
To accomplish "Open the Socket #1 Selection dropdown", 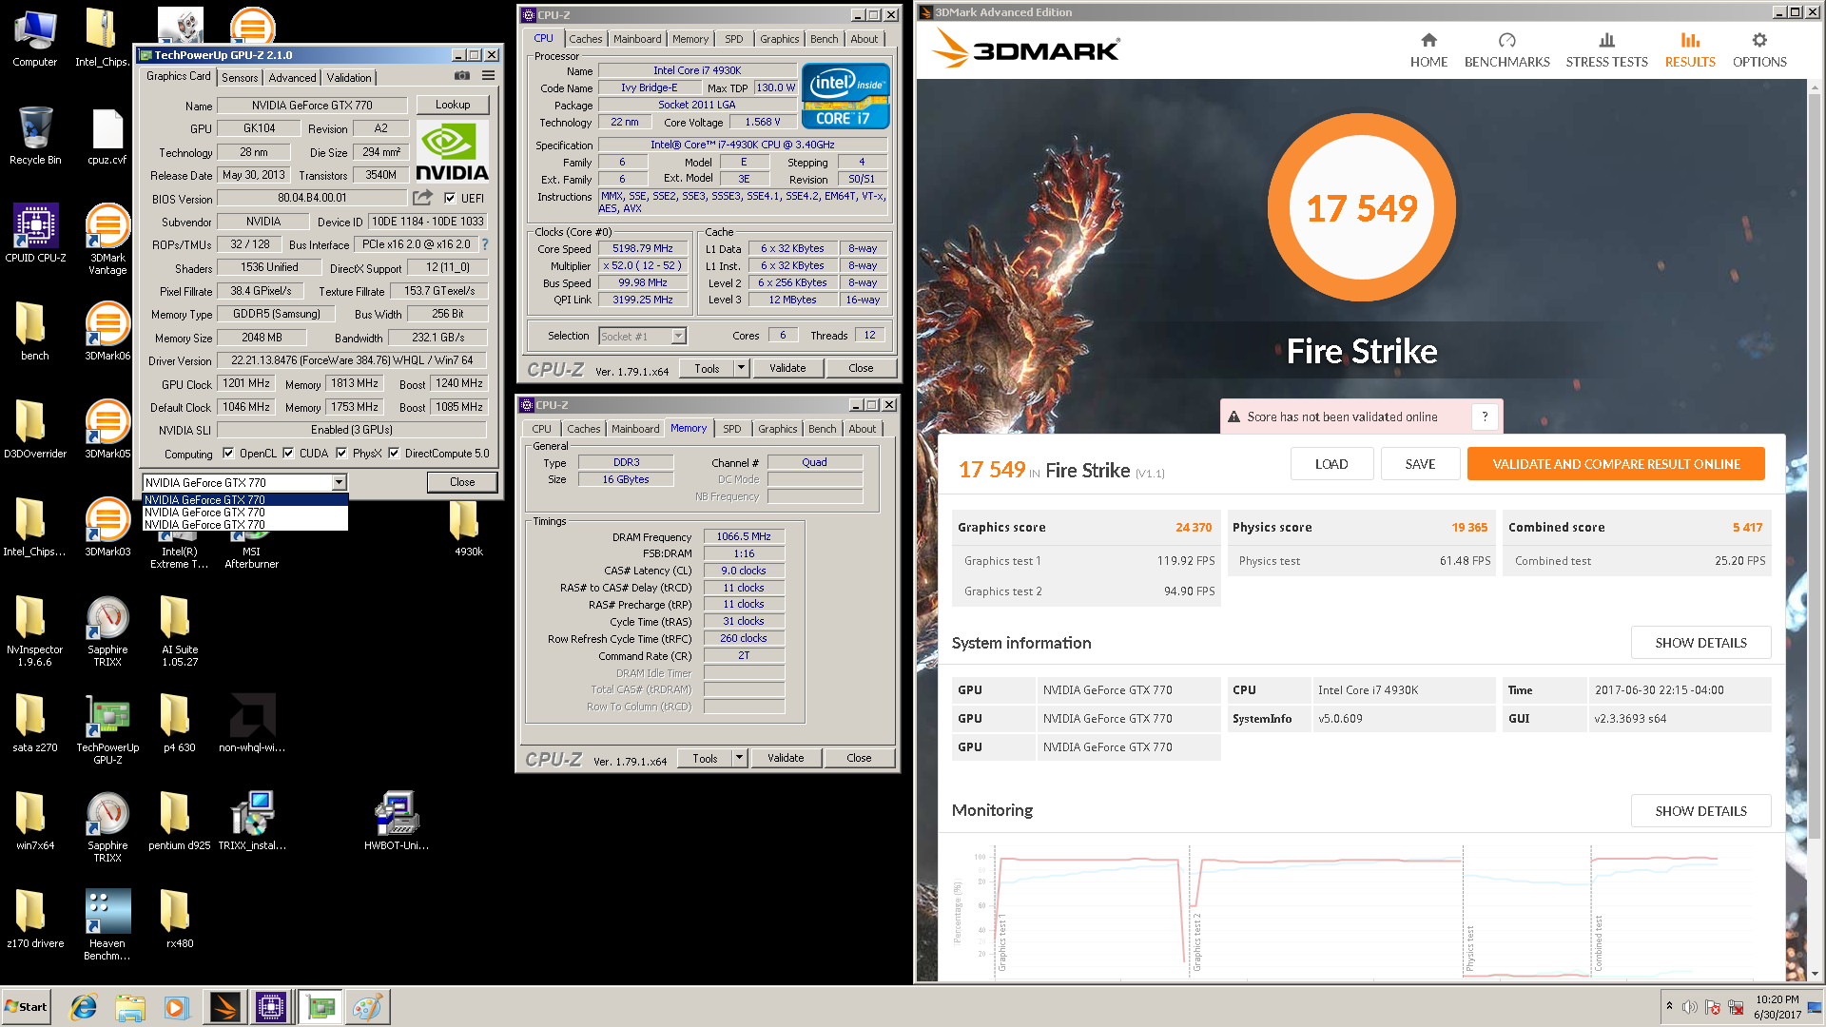I will pos(678,337).
